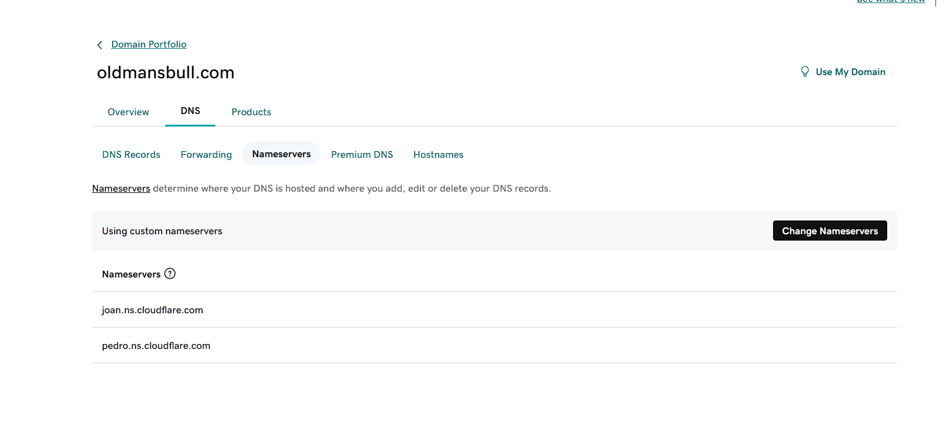The height and width of the screenshot is (426, 948).
Task: Click the Use My Domain action
Action: pyautogui.click(x=850, y=71)
